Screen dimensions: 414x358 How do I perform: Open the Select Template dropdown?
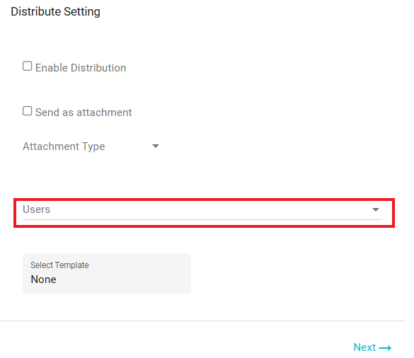[x=107, y=273]
